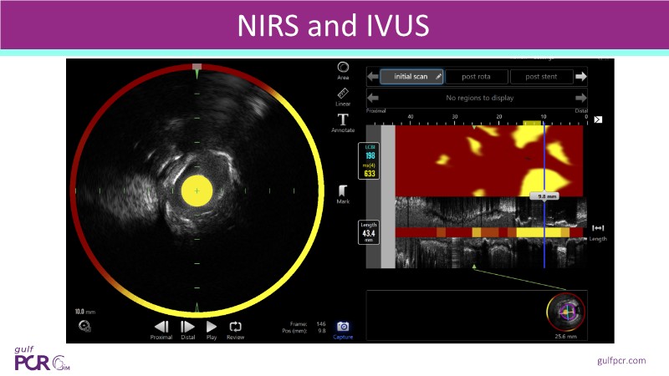This screenshot has width=669, height=376.
Task: Click the 9.8 mm position marker handle
Action: pyautogui.click(x=542, y=196)
